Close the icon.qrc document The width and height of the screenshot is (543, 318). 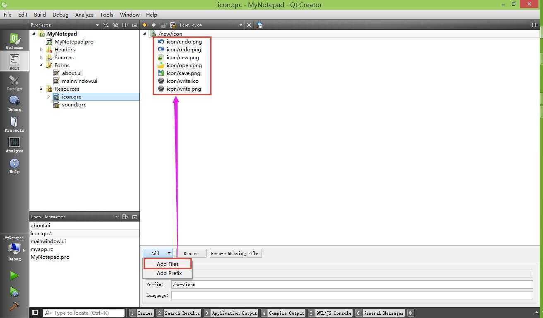tap(249, 25)
